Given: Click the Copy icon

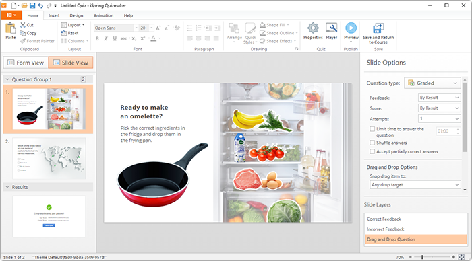Looking at the screenshot, I should [22, 33].
